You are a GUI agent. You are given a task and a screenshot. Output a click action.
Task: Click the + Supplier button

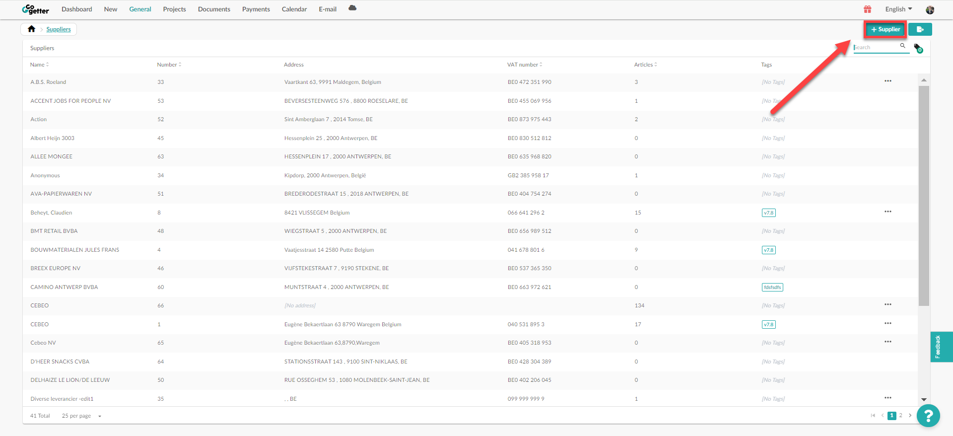coord(885,29)
